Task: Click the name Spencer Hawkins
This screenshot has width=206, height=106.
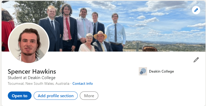Action: pyautogui.click(x=32, y=72)
